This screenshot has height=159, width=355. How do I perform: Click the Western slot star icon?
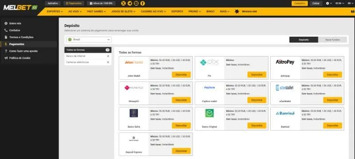pyautogui.click(x=237, y=11)
